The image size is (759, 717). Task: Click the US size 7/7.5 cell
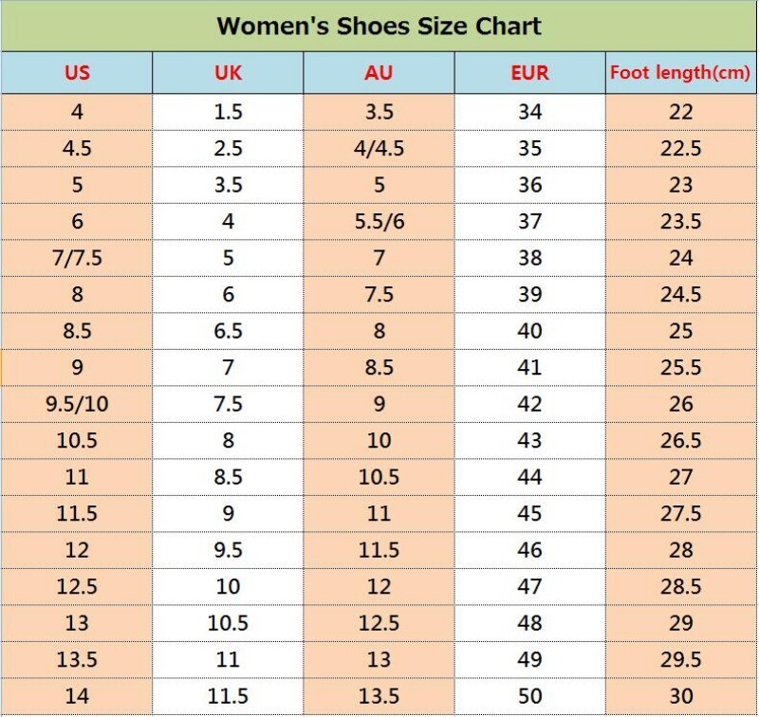click(x=77, y=258)
